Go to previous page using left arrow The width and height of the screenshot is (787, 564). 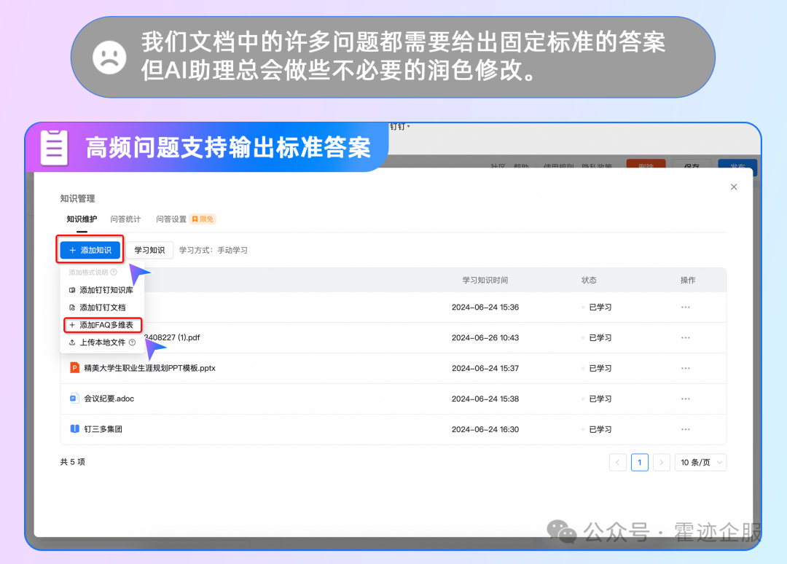click(x=618, y=462)
